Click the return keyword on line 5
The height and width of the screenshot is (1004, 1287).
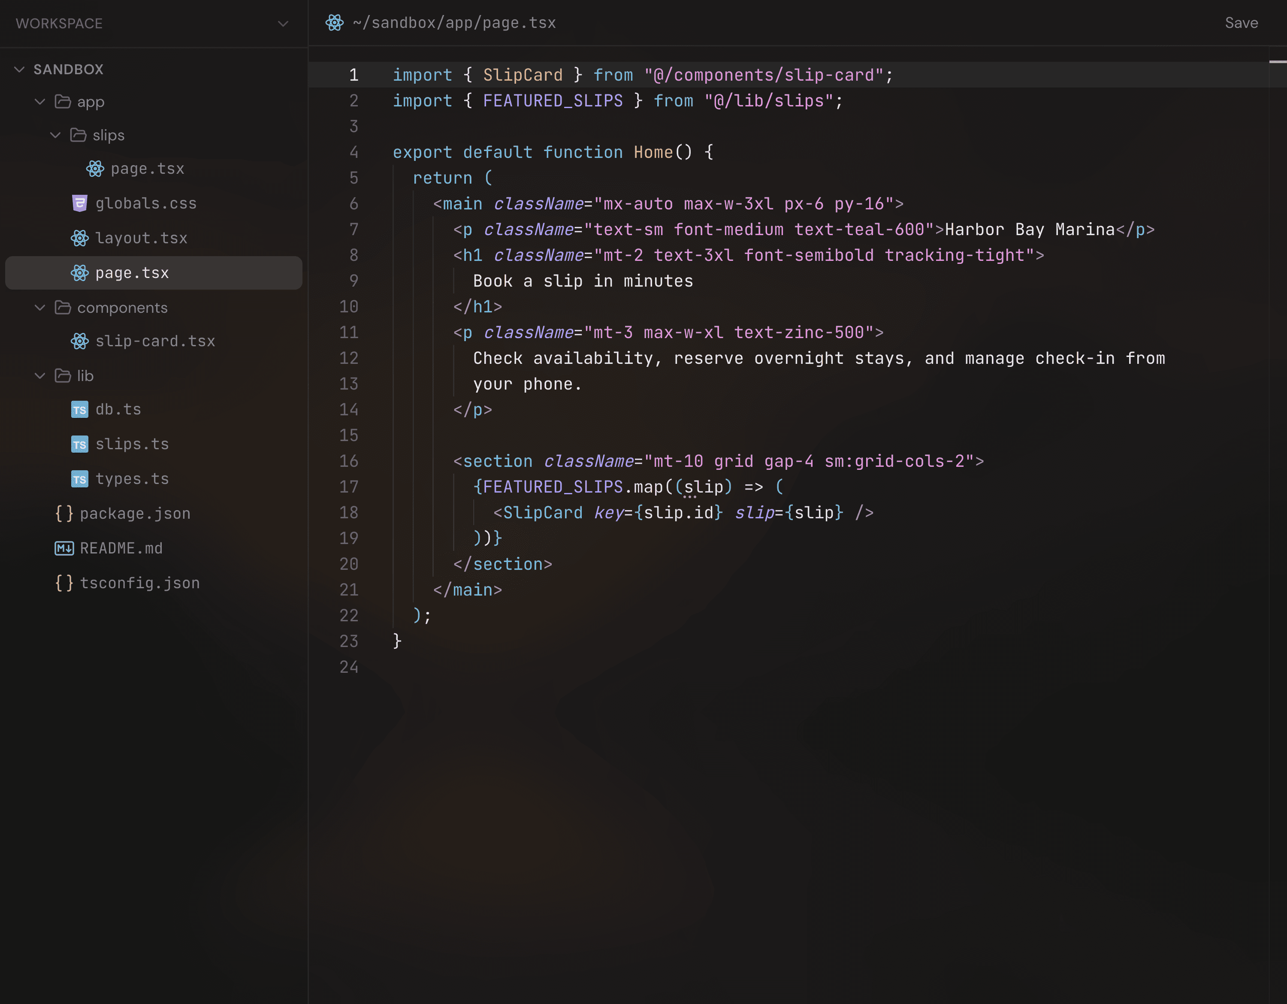[x=442, y=178]
